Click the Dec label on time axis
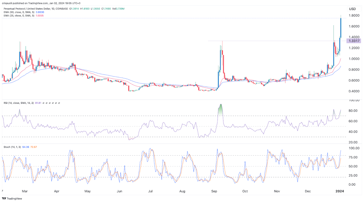Screen dimensions: 364x202 click(308, 191)
